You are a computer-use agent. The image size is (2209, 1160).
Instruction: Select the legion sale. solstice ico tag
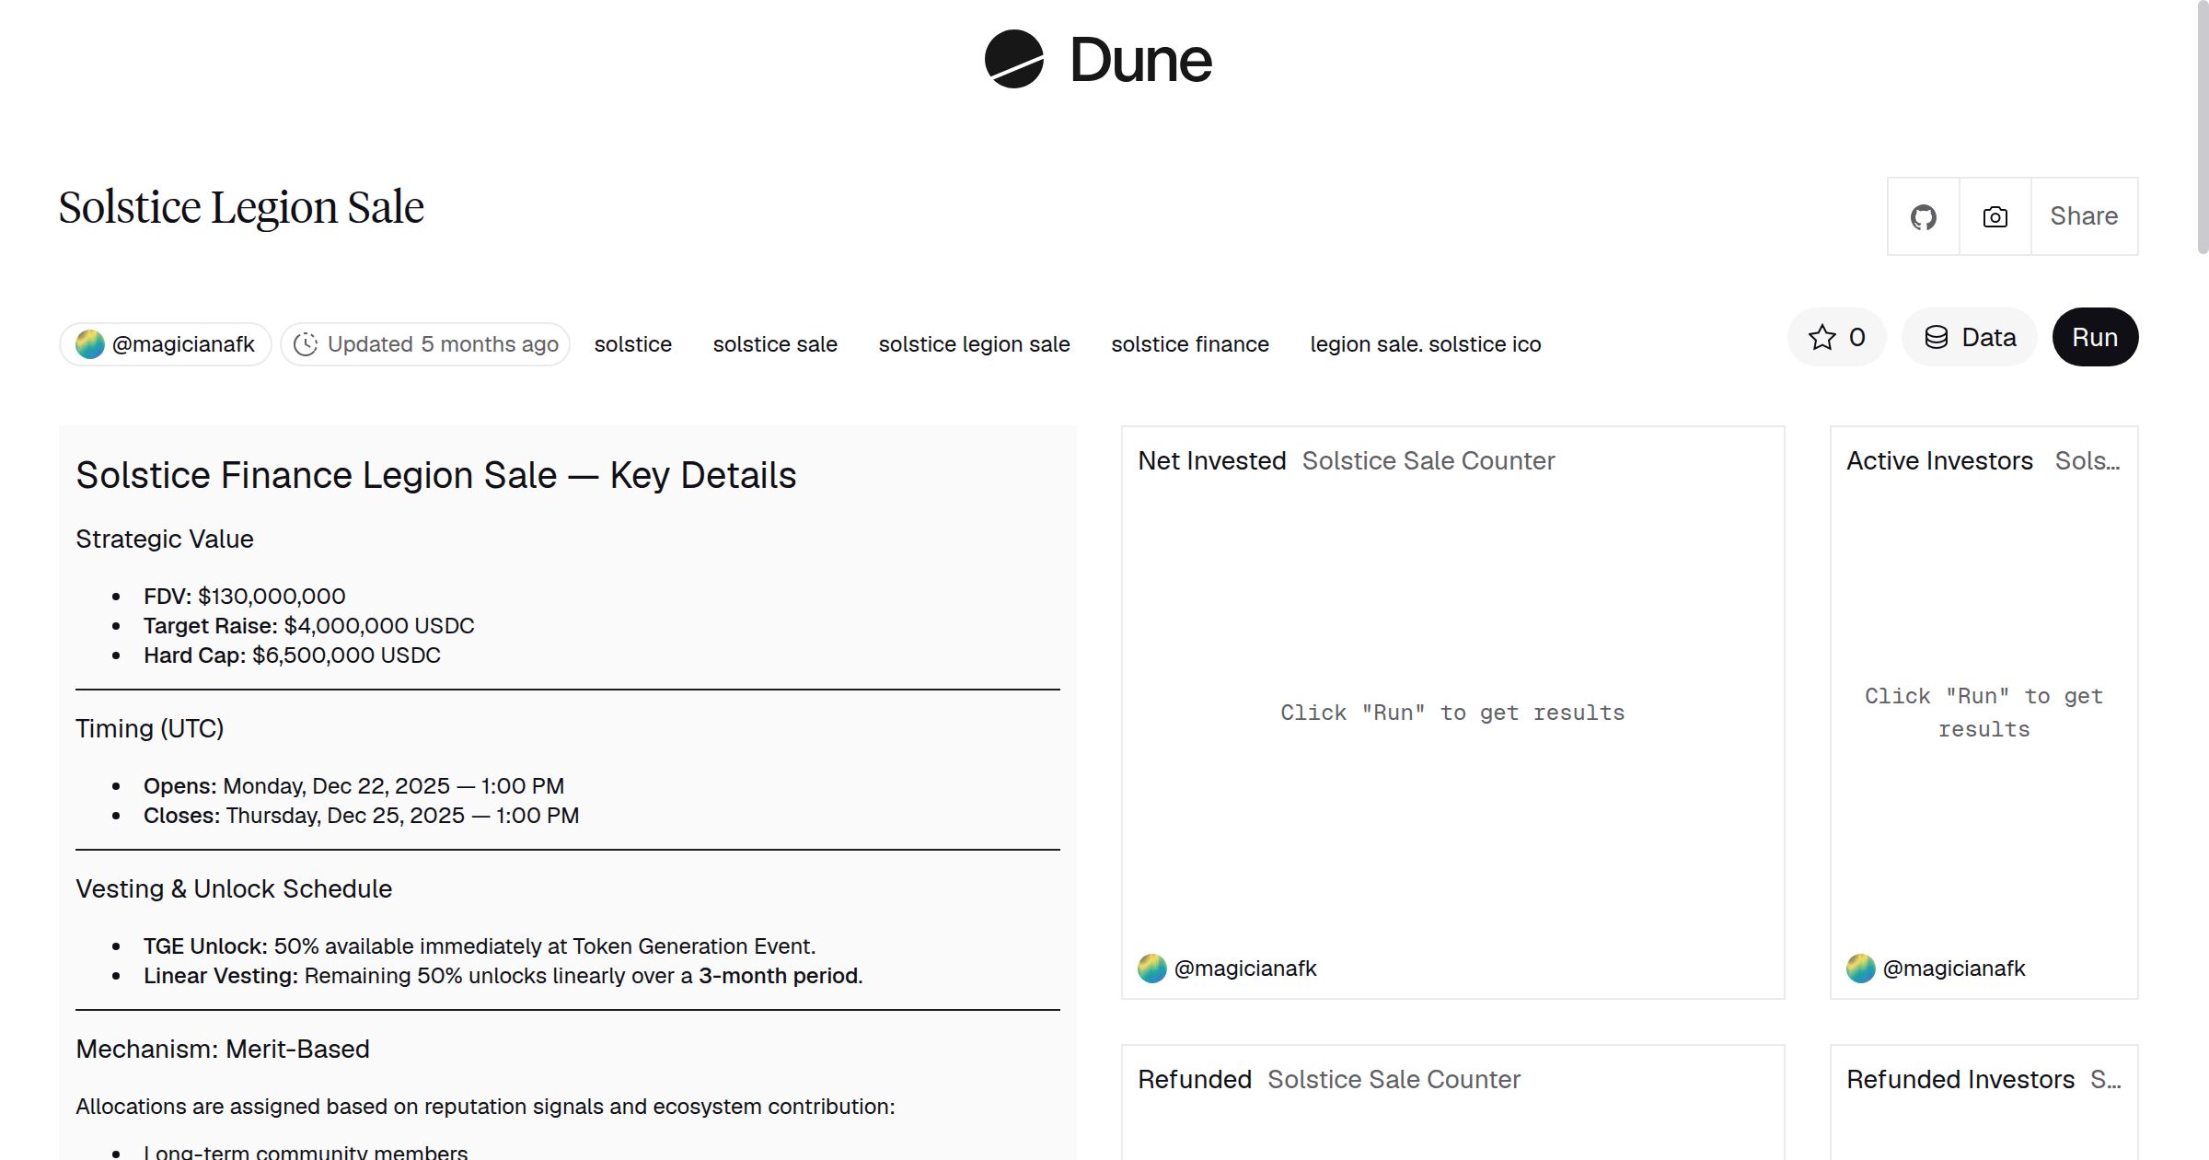pos(1426,344)
